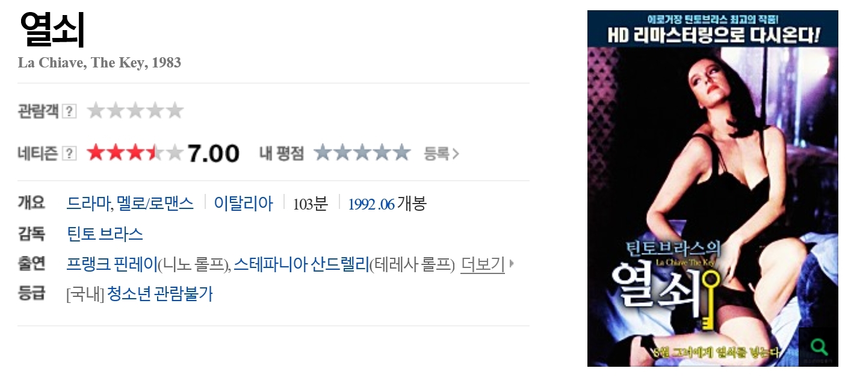The image size is (851, 377).
Task: Select the fifth star in 내 평점
Action: [401, 153]
